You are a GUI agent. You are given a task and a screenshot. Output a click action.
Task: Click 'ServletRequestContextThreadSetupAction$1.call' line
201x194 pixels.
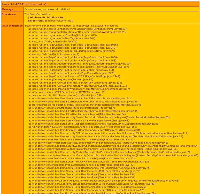[x=104, y=181]
